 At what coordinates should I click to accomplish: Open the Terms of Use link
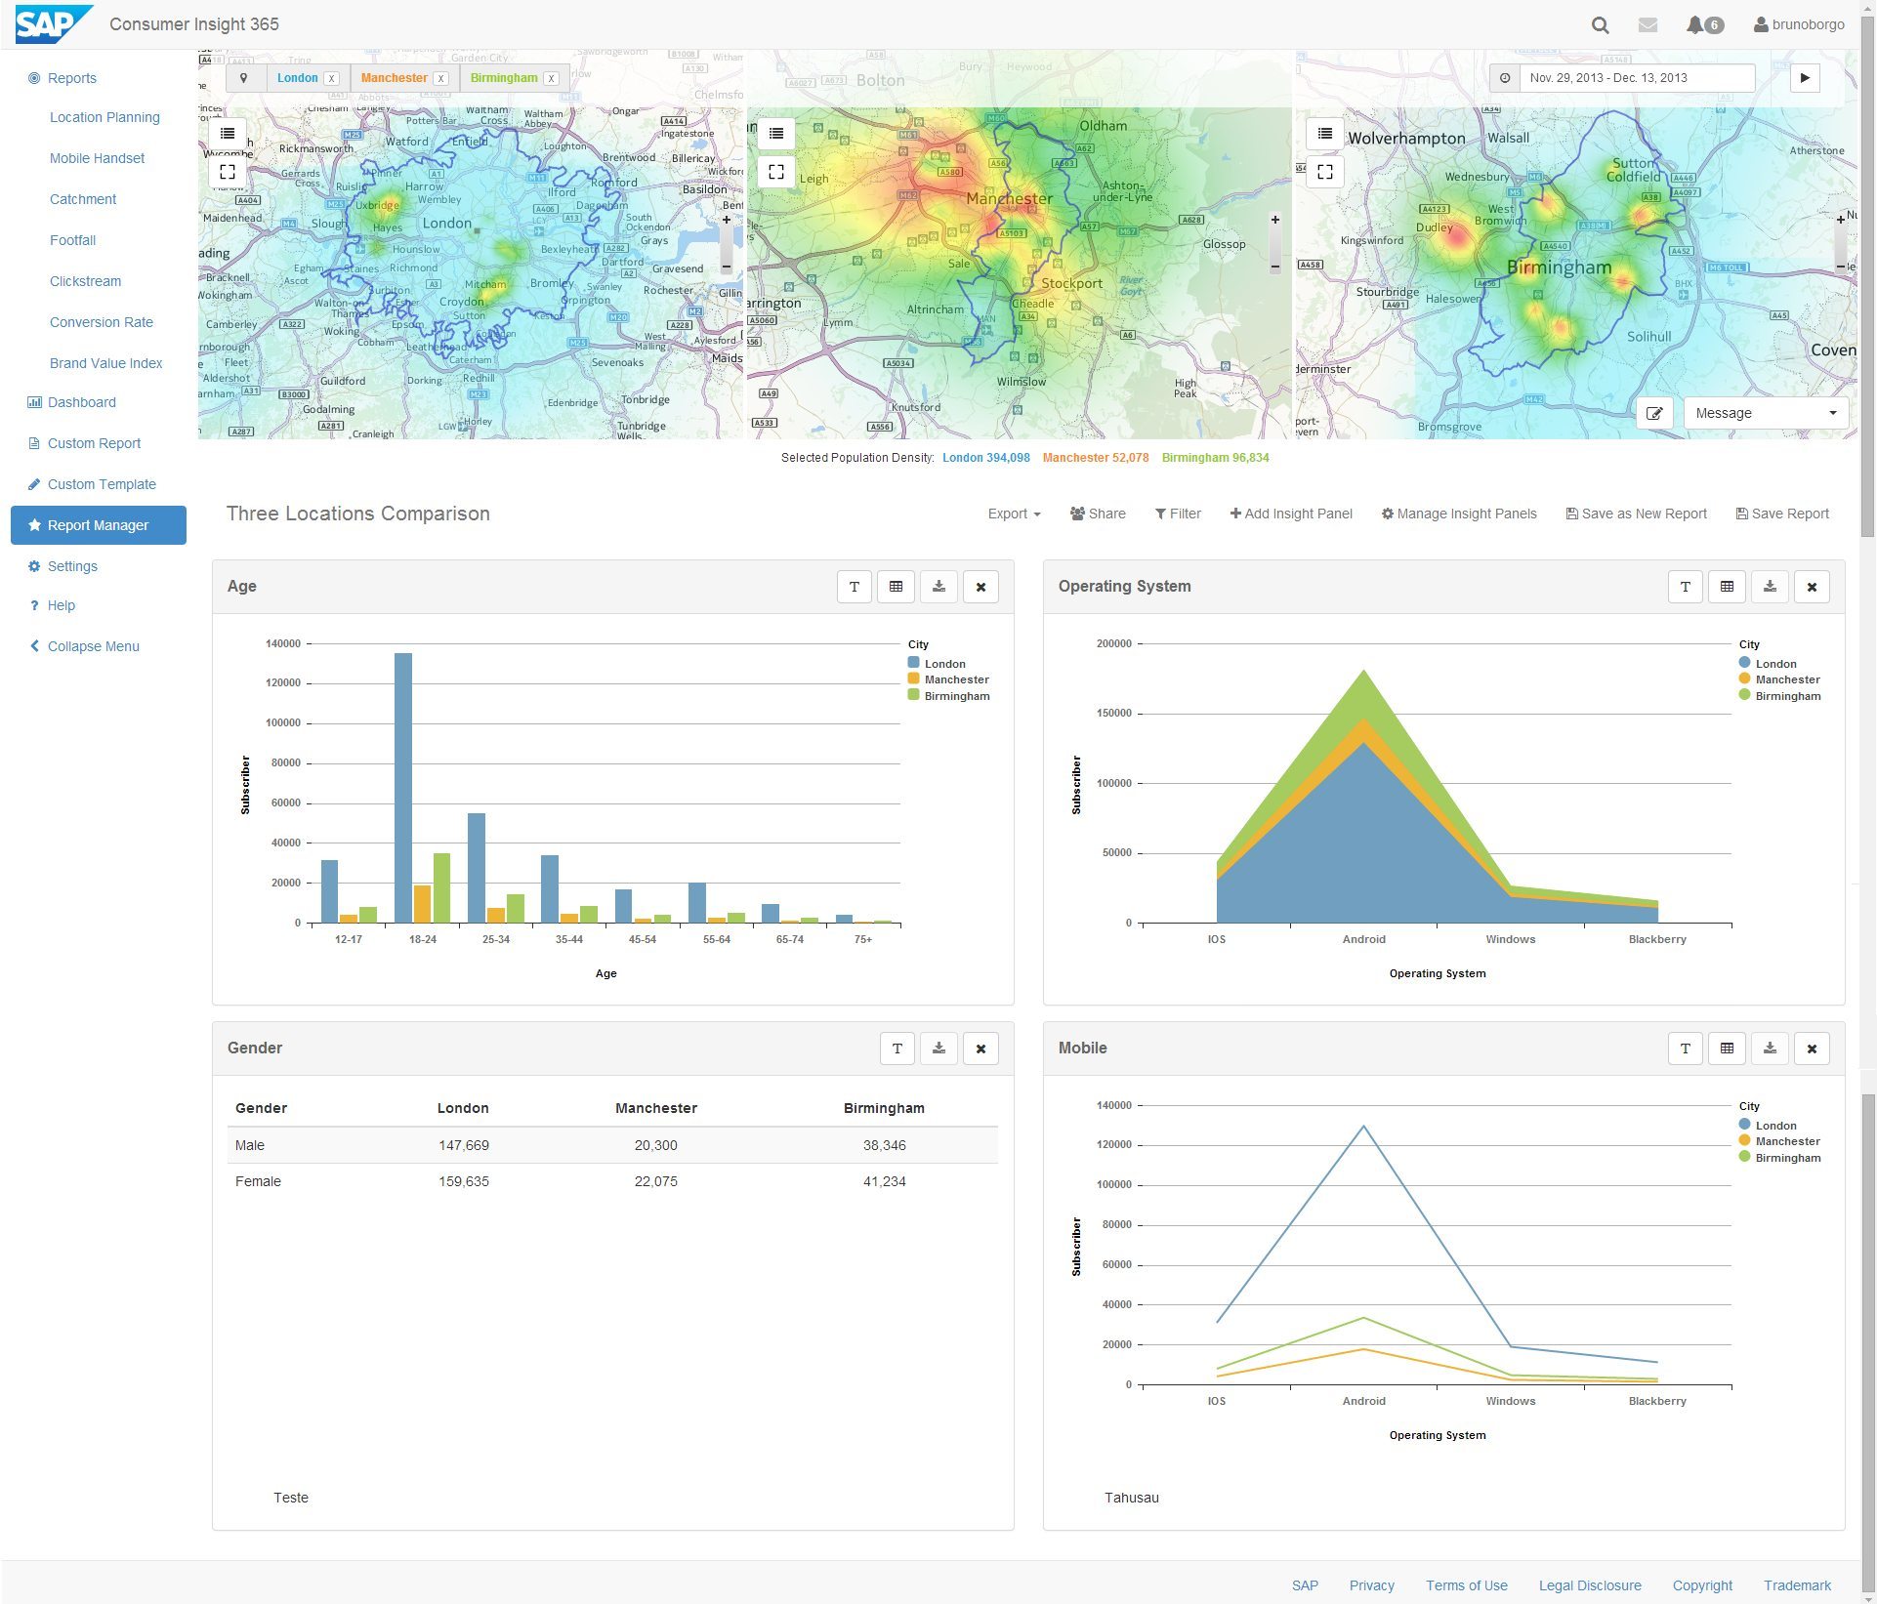[x=1466, y=1585]
